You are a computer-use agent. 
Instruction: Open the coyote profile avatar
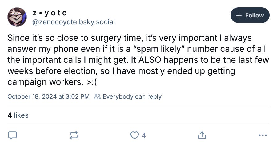pyautogui.click(x=17, y=17)
